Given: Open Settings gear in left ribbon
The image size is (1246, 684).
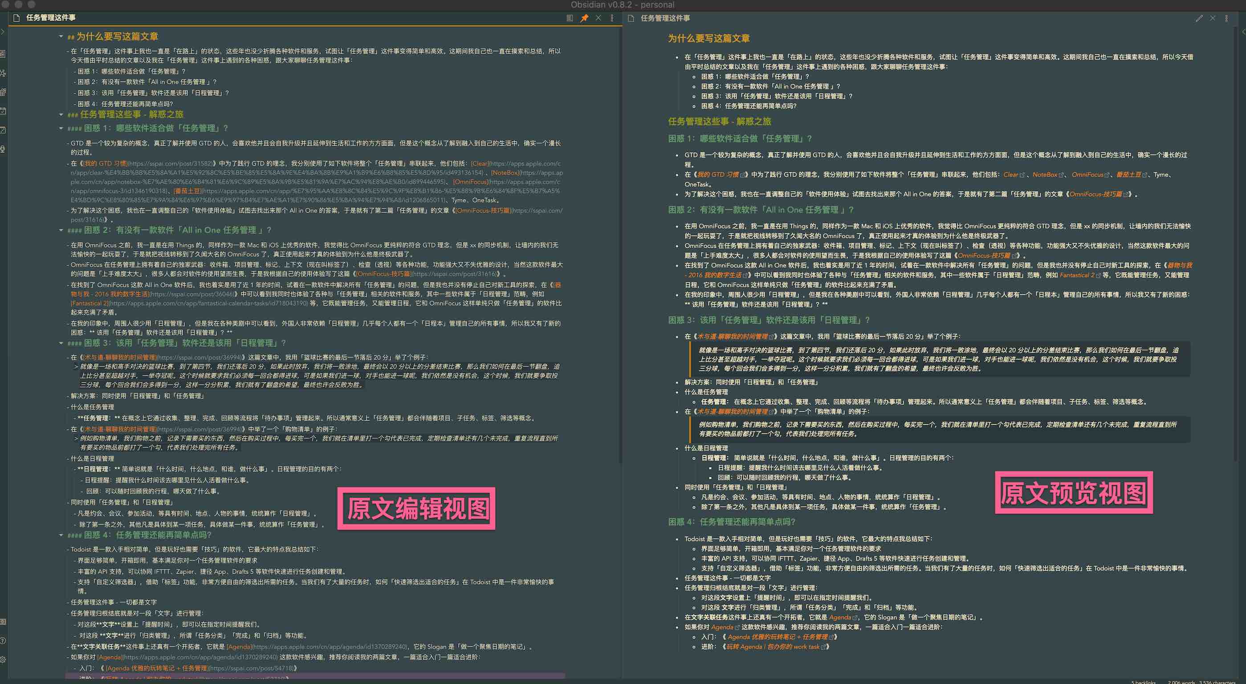Looking at the screenshot, I should [3, 660].
